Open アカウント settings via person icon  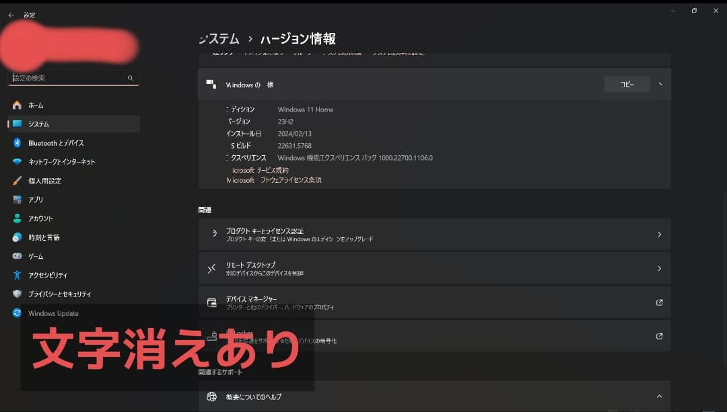(16, 218)
